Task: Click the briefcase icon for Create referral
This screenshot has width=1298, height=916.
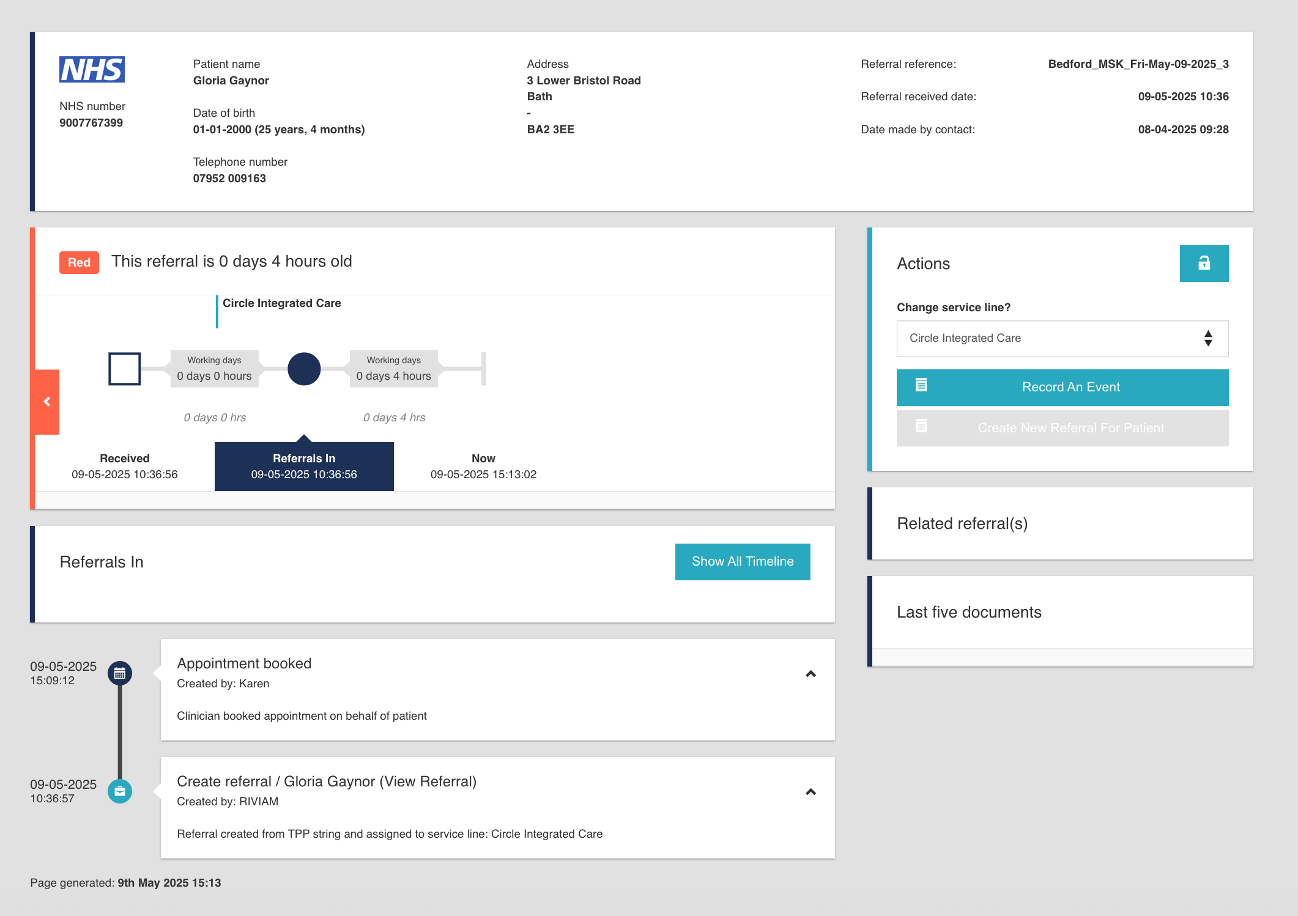Action: (x=120, y=791)
